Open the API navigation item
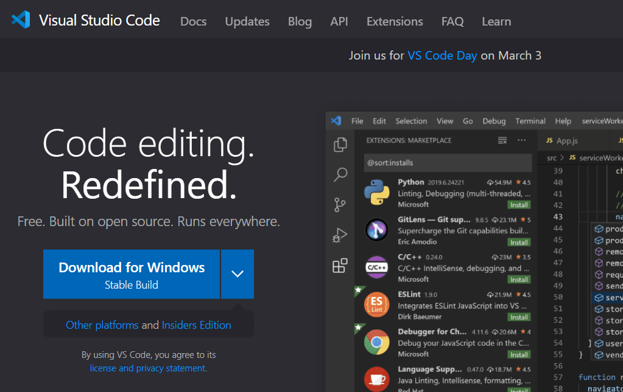623x392 pixels. [x=339, y=21]
